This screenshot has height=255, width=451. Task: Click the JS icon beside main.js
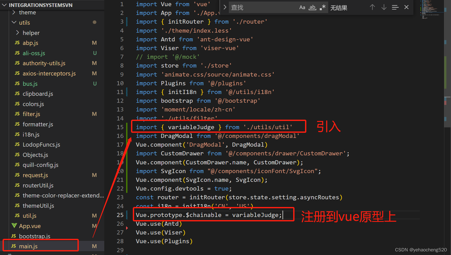(x=14, y=246)
